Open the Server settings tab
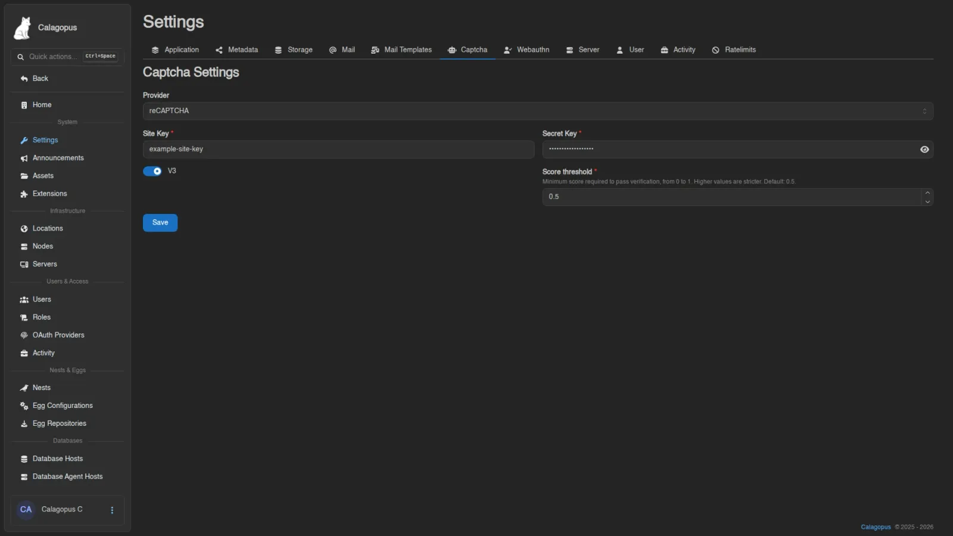Screen dimensions: 953x536 (583, 50)
